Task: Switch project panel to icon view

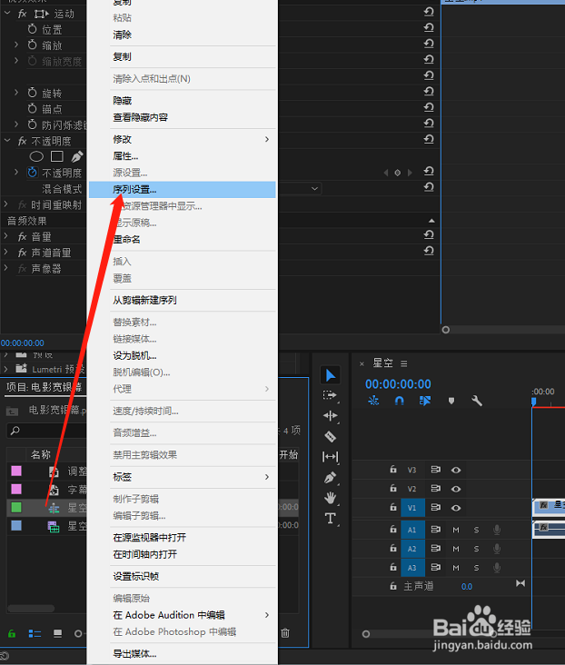Action: point(57,633)
